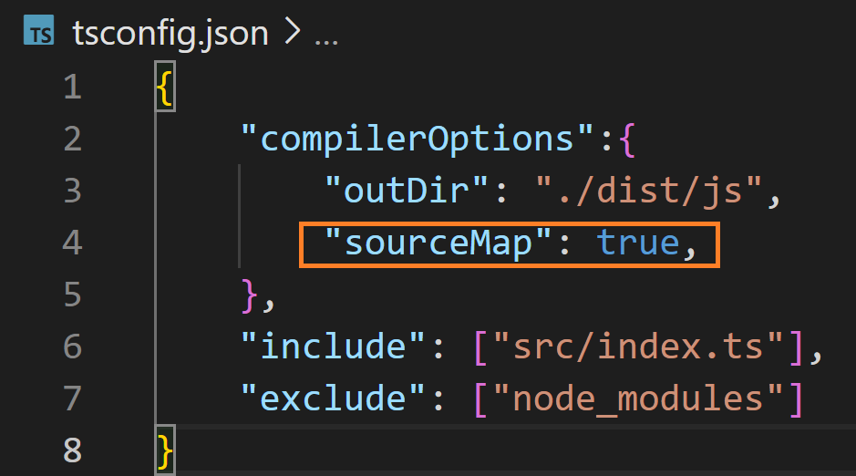This screenshot has width=856, height=476.
Task: Click the TypeScript file icon in breadcrumb
Action: 39,30
